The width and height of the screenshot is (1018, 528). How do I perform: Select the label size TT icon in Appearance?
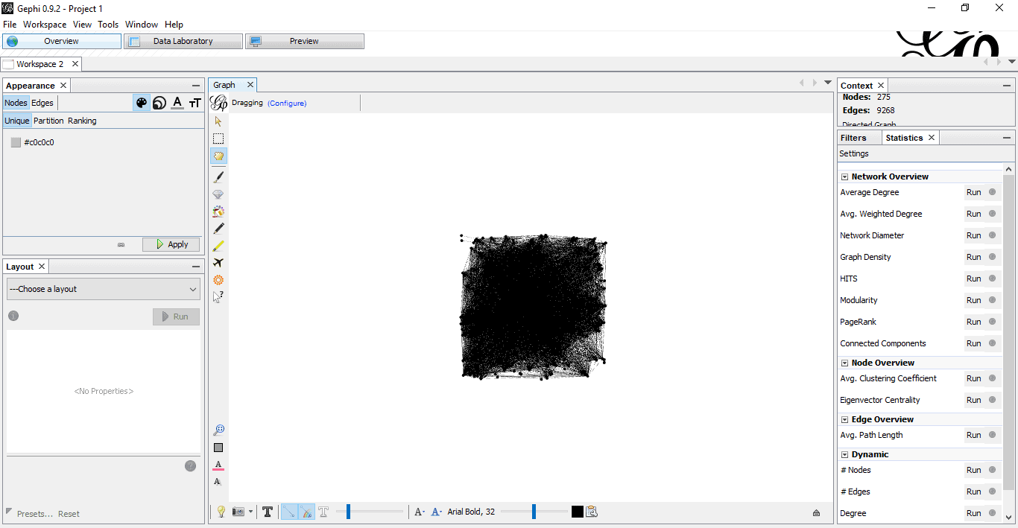point(195,103)
